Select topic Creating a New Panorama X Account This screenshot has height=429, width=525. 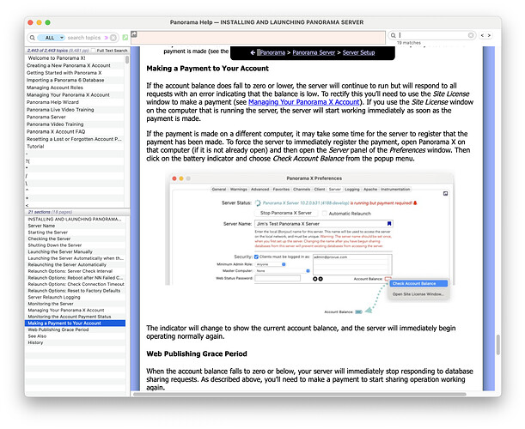coord(75,65)
